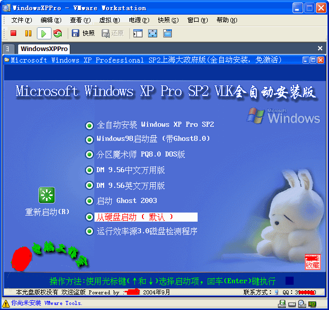The height and width of the screenshot is (310, 329).
Task: Open the 帮助(H) menu
Action: (227, 20)
